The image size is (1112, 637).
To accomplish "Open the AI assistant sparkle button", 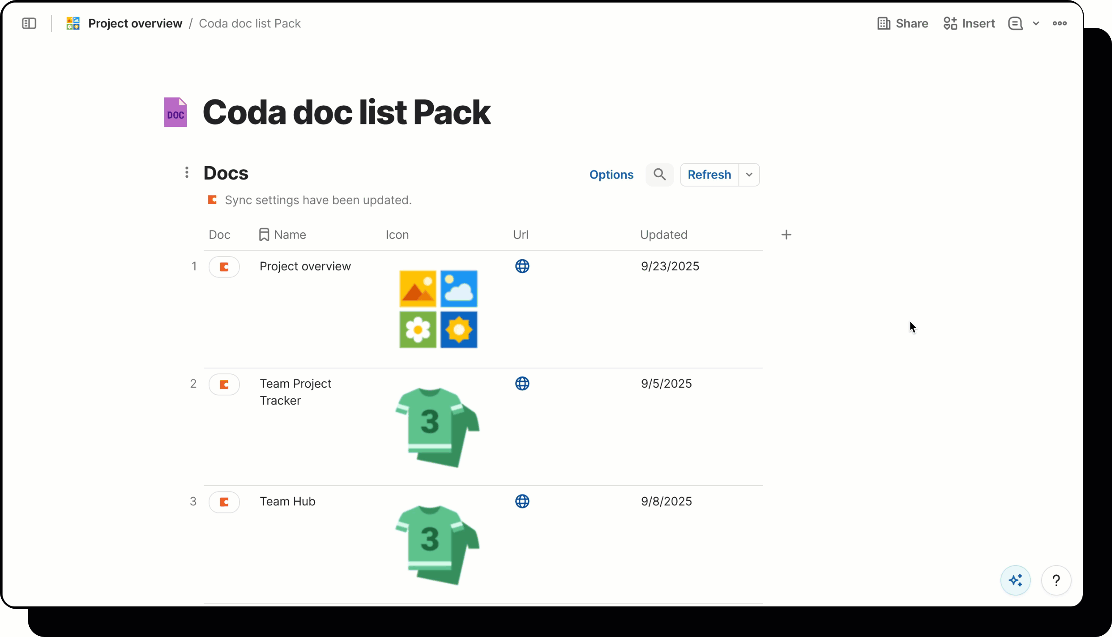I will coord(1015,580).
